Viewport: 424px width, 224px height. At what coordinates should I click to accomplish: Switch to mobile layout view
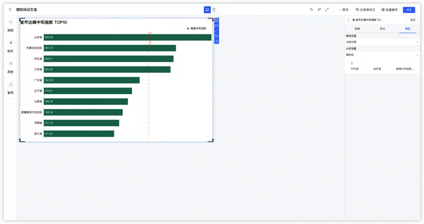click(x=214, y=10)
